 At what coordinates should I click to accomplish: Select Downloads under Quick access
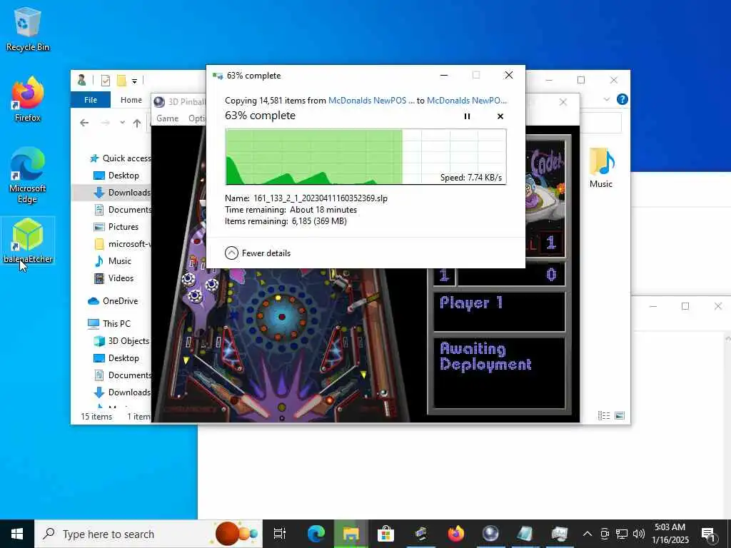coord(122,193)
